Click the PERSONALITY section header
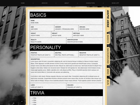 click(x=66, y=47)
